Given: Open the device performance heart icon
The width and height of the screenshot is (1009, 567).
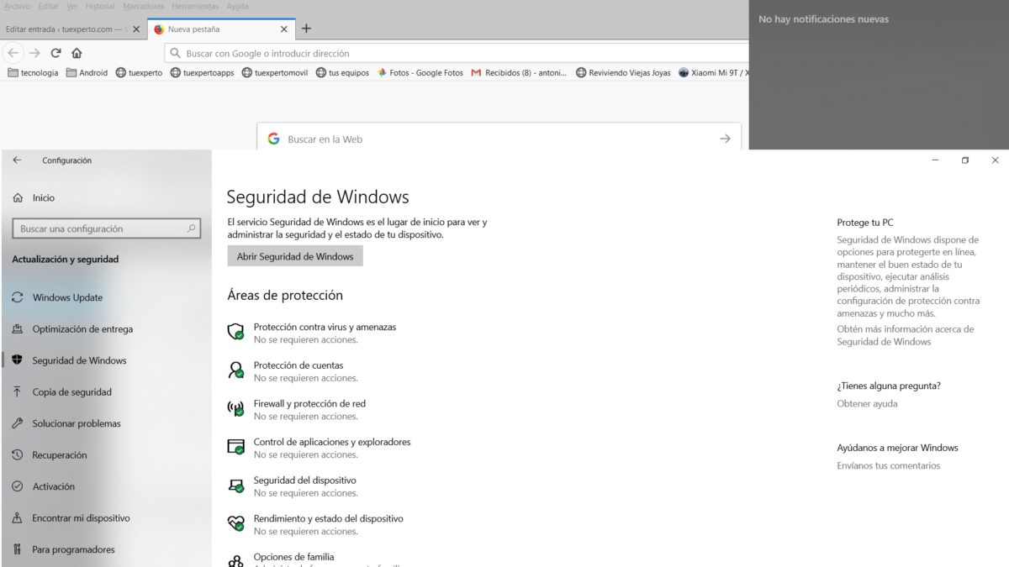Looking at the screenshot, I should [236, 523].
